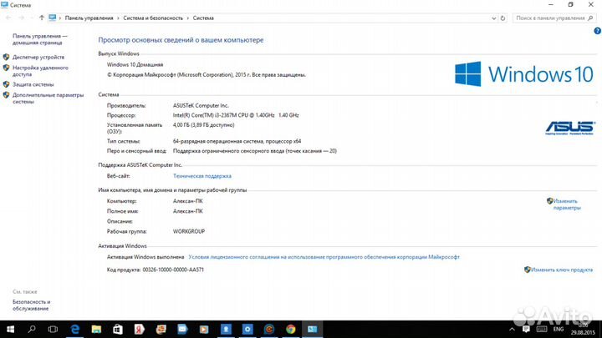Open Настройка удаленного доступа
The image size is (602, 338).
40,71
